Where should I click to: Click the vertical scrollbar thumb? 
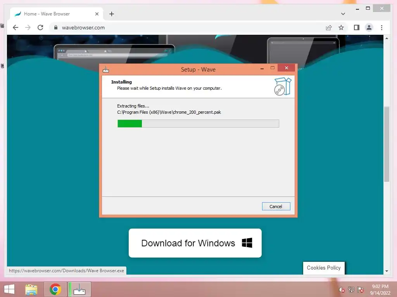click(x=387, y=144)
